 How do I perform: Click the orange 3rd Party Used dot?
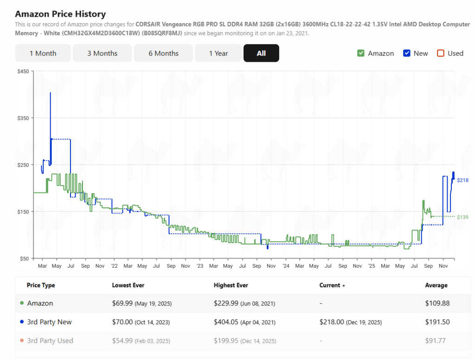point(22,341)
